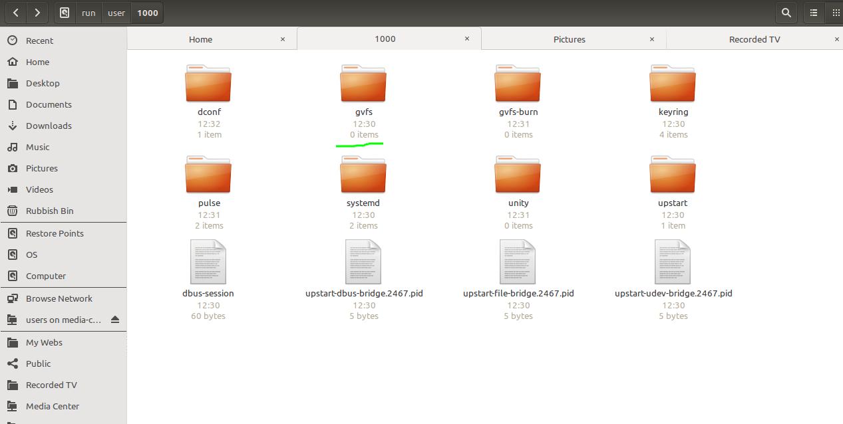843x424 pixels.
Task: Open the Rubbish Bin from the sidebar
Action: pos(49,211)
